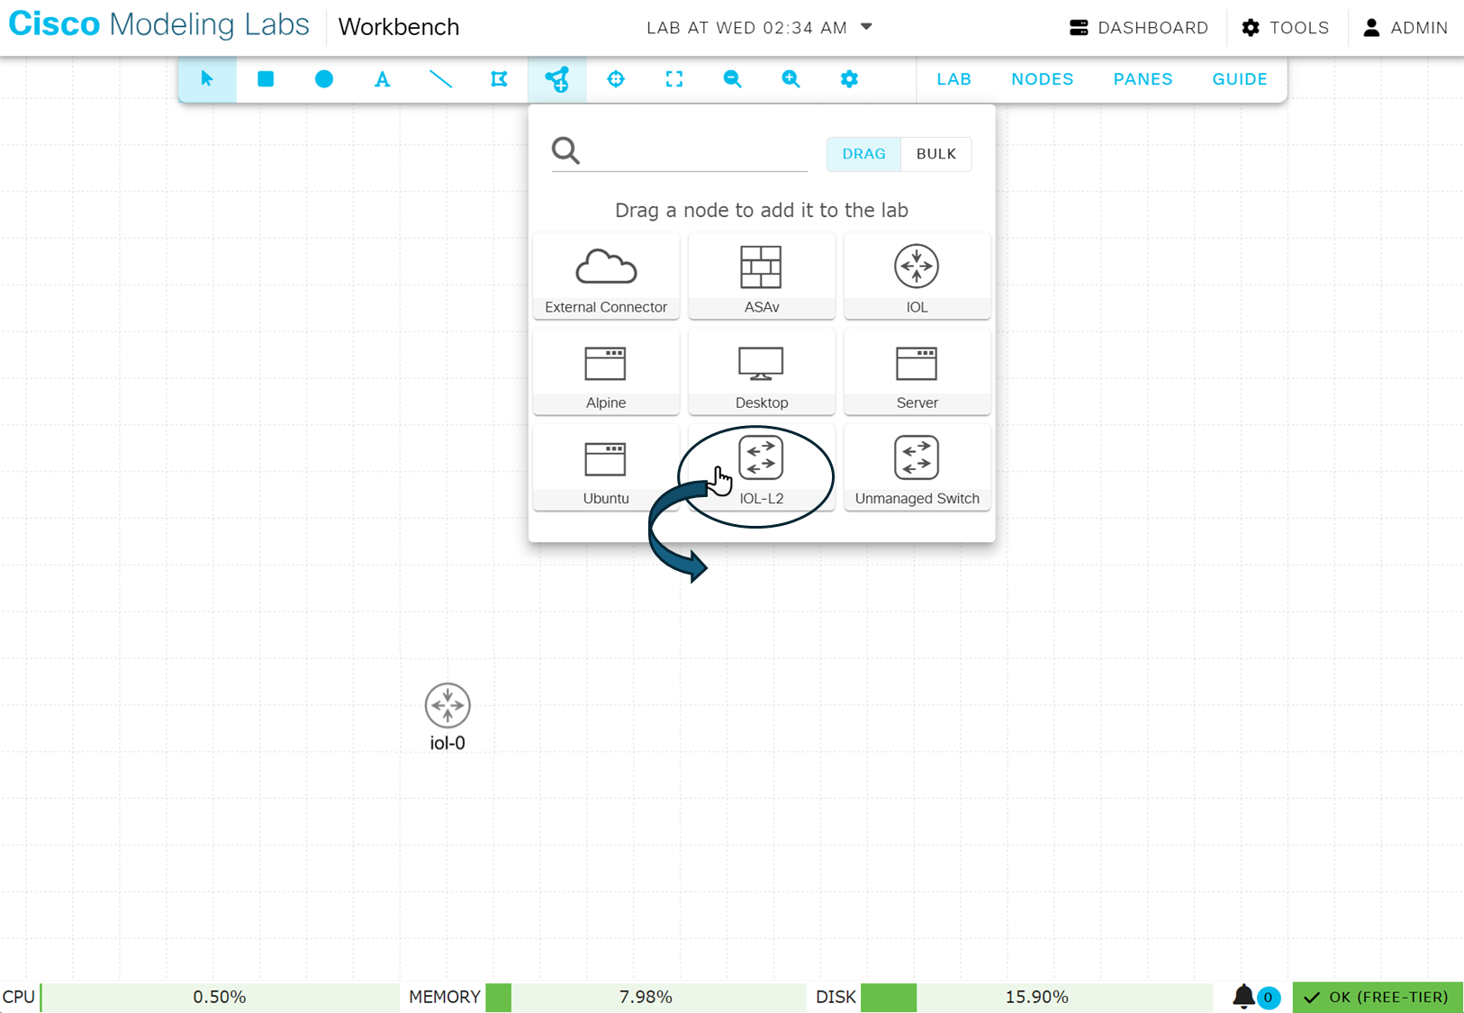This screenshot has width=1464, height=1013.
Task: Click the Unmanaged Switch node tile
Action: (x=917, y=467)
